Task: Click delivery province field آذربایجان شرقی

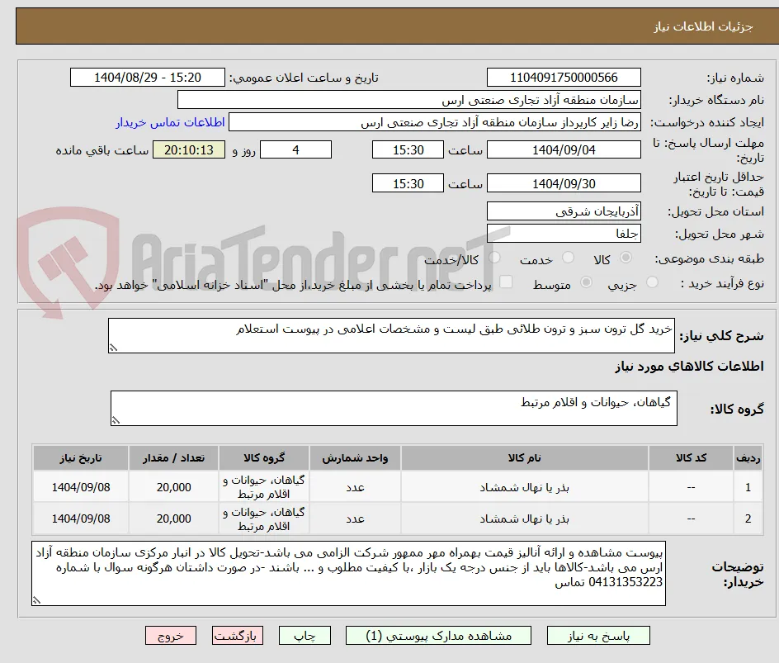Action: pyautogui.click(x=564, y=211)
